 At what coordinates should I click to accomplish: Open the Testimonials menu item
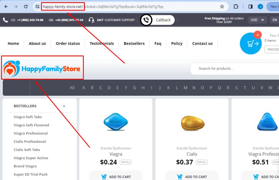click(102, 43)
